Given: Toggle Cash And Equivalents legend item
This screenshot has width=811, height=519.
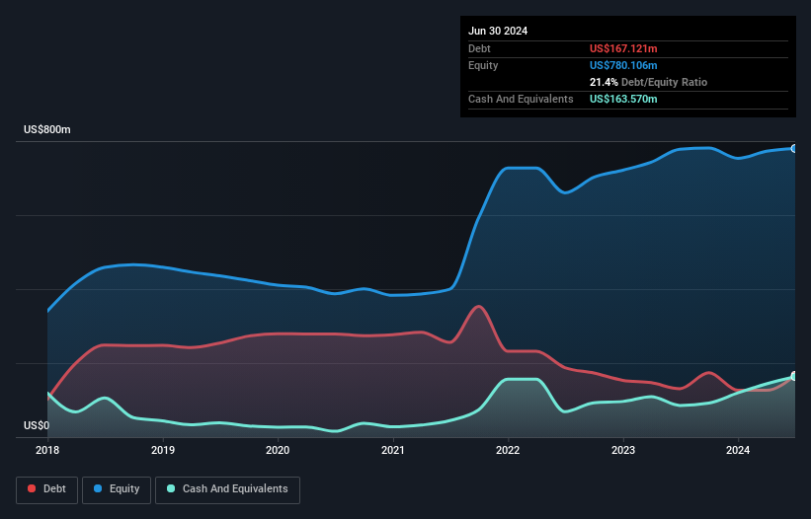Looking at the screenshot, I should point(227,488).
